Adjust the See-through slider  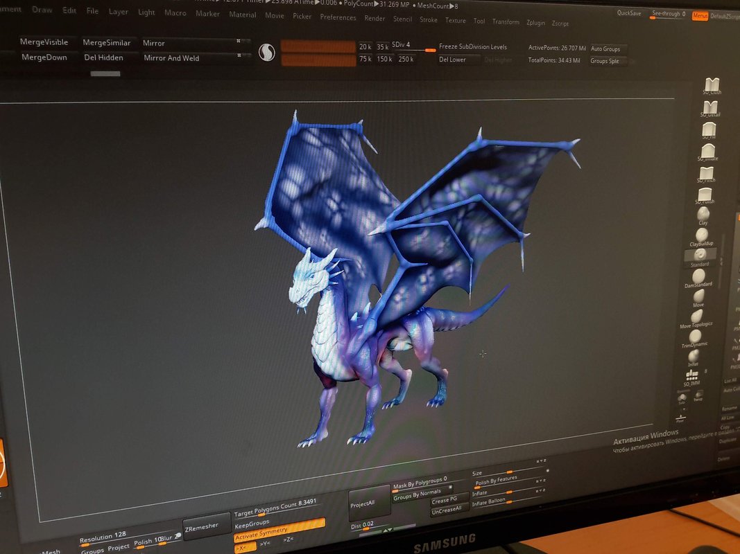669,14
